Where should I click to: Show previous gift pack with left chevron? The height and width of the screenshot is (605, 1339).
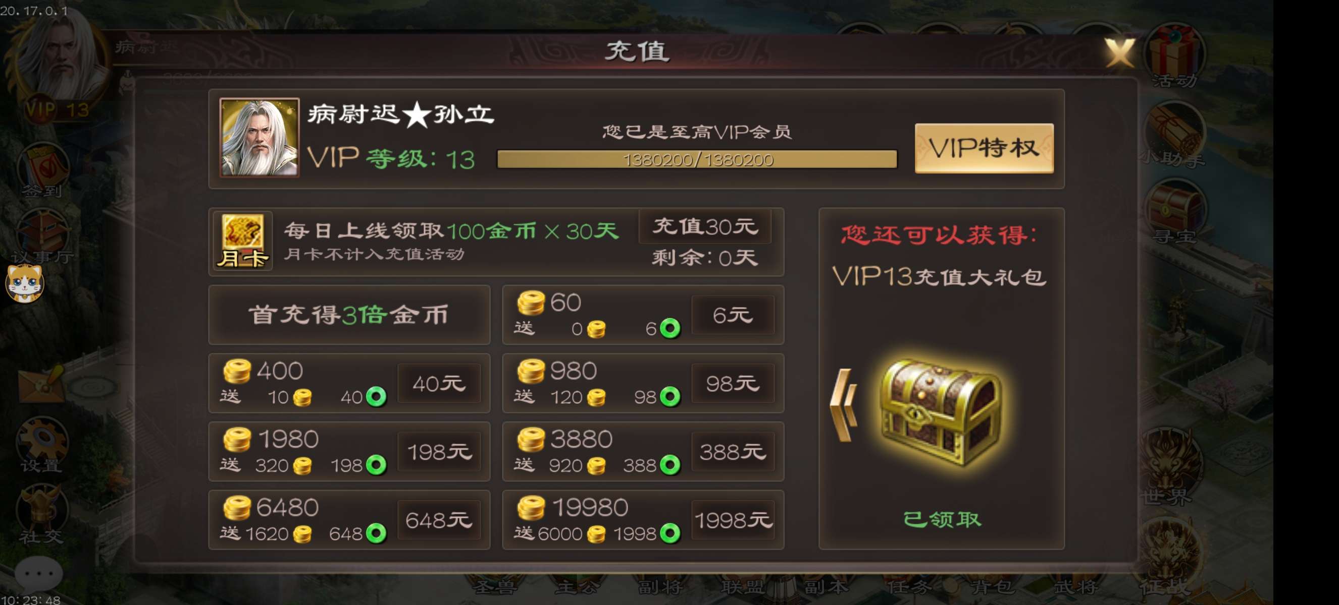pos(843,405)
